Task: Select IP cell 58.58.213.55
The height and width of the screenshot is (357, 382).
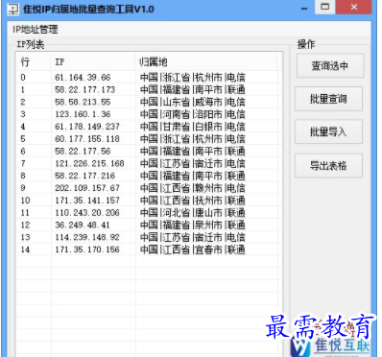Action: coord(83,102)
